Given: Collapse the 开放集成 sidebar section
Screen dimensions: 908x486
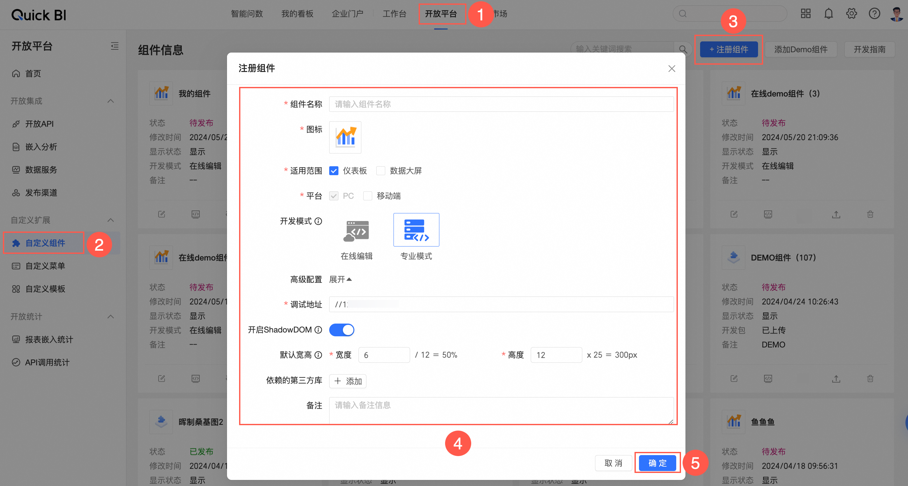Looking at the screenshot, I should pos(111,101).
